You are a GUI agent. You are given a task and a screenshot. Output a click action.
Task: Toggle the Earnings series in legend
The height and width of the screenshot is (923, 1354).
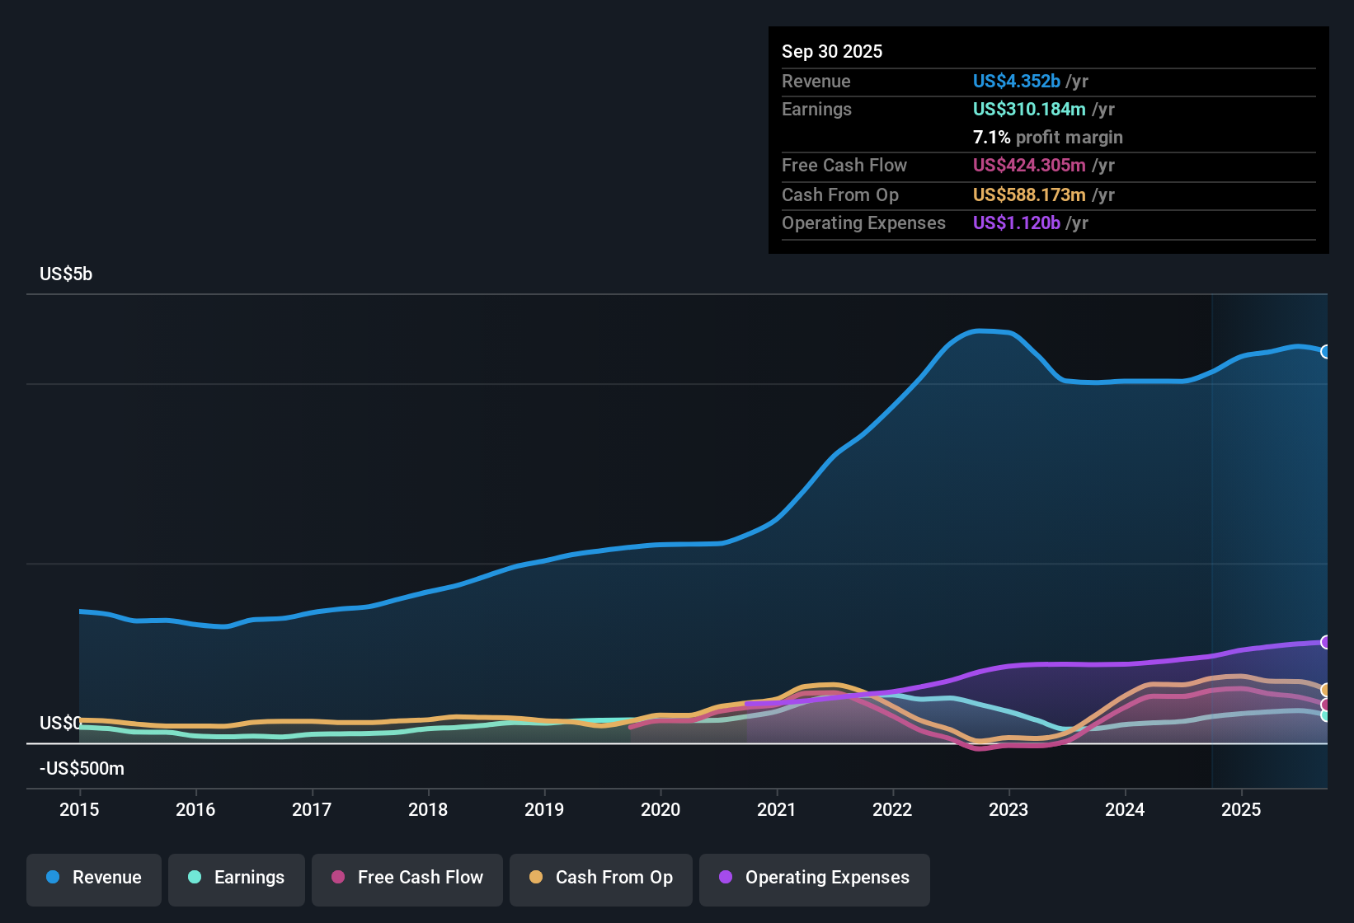coord(237,879)
